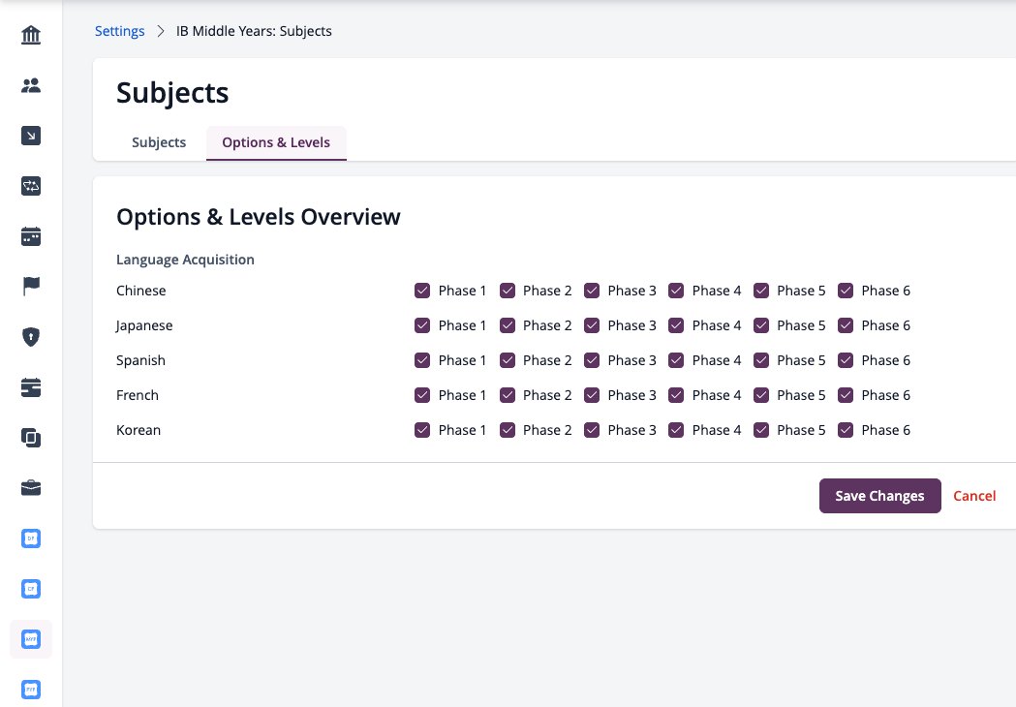Image resolution: width=1016 pixels, height=707 pixels.
Task: Click the Save Changes button
Action: click(x=880, y=496)
